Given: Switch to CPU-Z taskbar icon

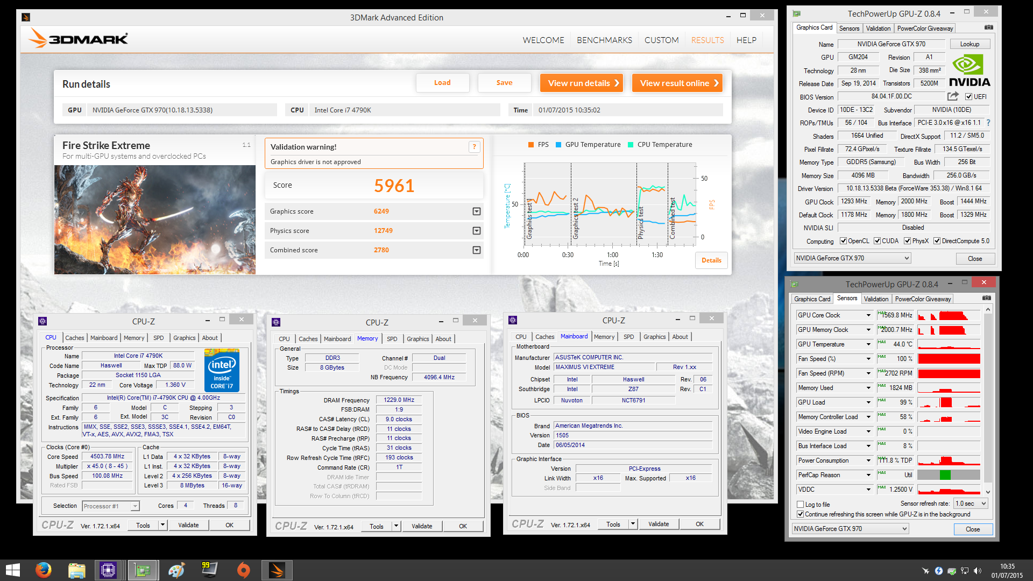Looking at the screenshot, I should [108, 570].
